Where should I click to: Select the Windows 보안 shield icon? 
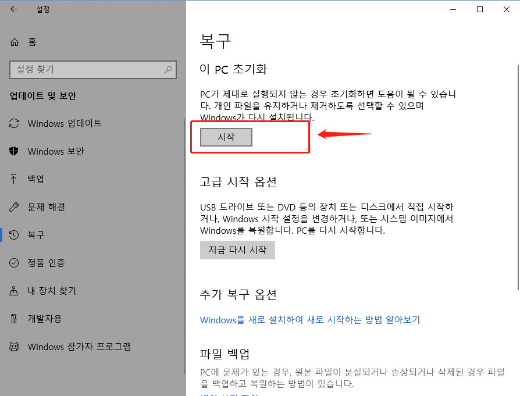click(x=13, y=151)
